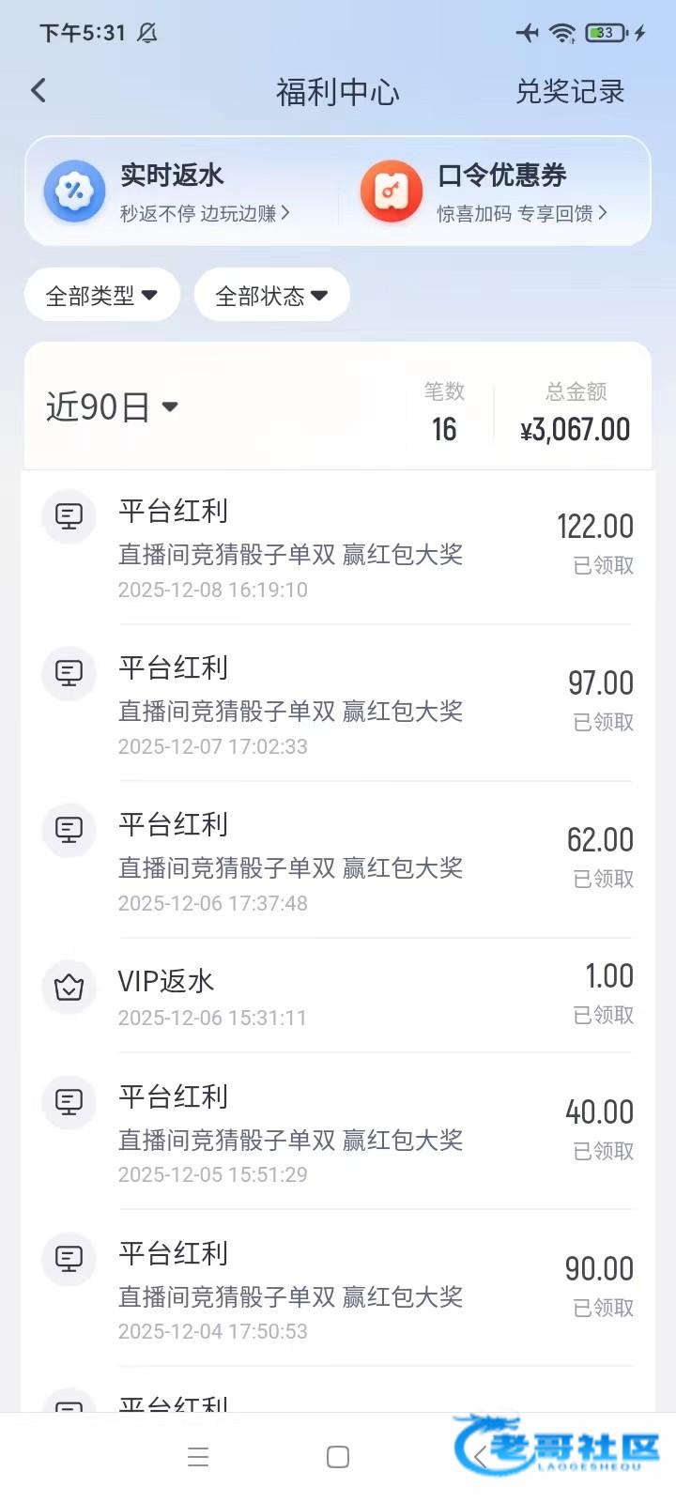Open 兑奖记录 in the top right
The image size is (676, 1502).
tap(570, 91)
